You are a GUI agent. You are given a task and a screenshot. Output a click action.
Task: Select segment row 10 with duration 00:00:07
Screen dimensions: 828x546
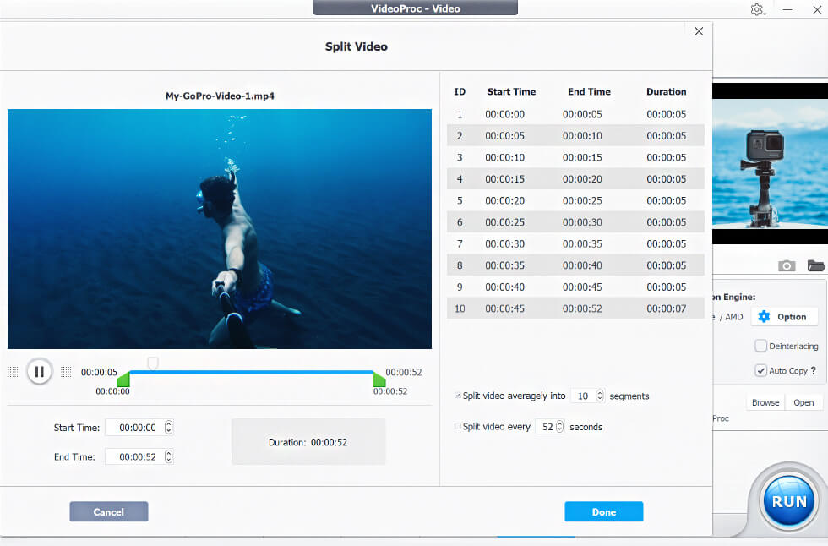tap(575, 308)
